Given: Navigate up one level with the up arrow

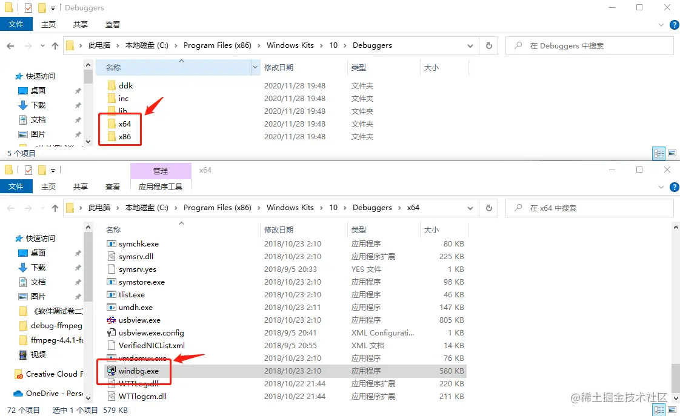Looking at the screenshot, I should (x=55, y=208).
